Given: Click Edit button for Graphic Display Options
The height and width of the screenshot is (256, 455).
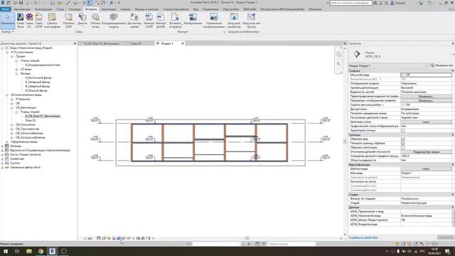Looking at the screenshot, I should coord(426,101).
